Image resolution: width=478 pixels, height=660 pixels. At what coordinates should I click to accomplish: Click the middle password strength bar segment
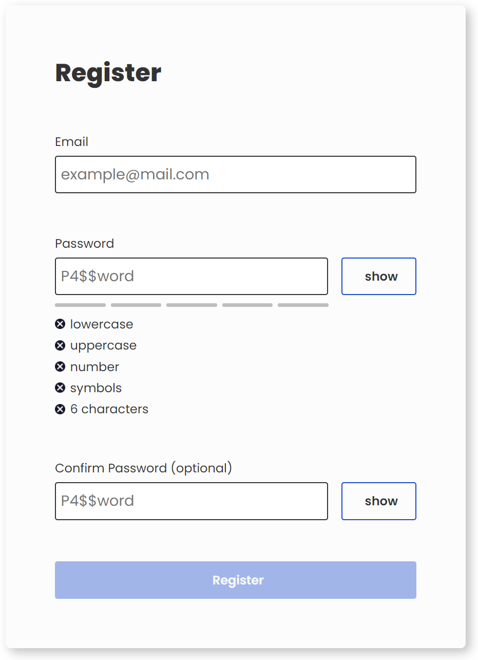tap(192, 305)
